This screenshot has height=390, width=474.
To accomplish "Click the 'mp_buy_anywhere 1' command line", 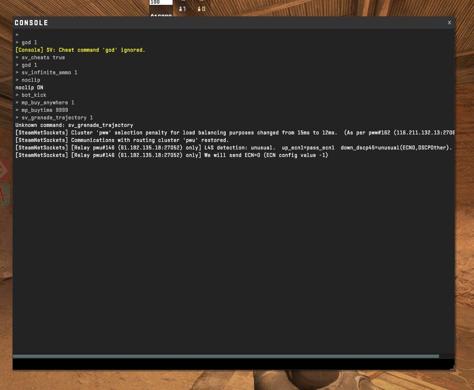I will pyautogui.click(x=48, y=103).
